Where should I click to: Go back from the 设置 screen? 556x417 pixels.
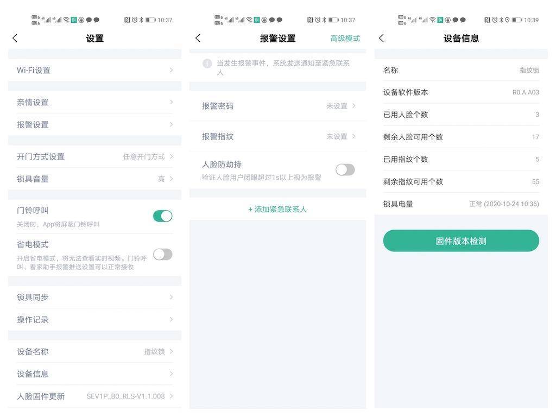coord(15,39)
